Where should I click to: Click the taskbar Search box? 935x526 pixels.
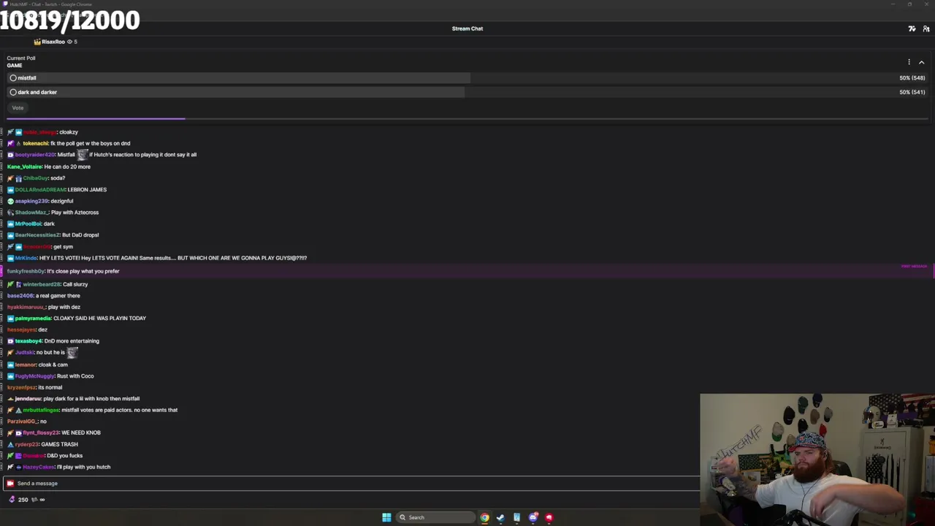pyautogui.click(x=435, y=517)
